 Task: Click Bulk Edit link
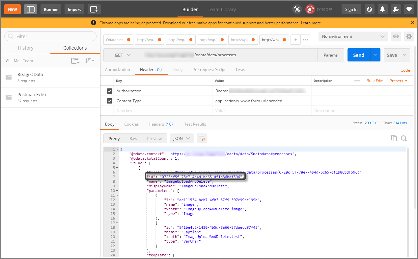coord(375,81)
